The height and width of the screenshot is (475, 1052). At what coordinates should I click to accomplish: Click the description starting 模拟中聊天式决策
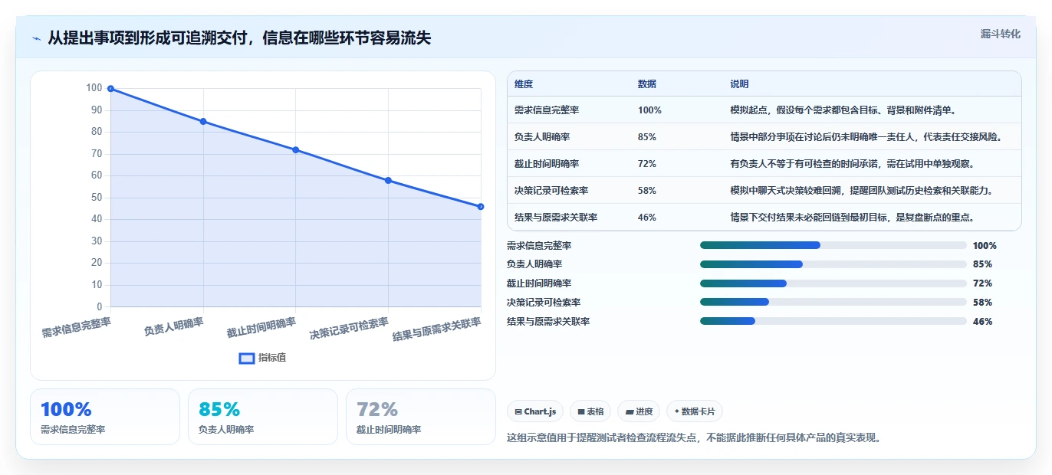click(x=861, y=191)
